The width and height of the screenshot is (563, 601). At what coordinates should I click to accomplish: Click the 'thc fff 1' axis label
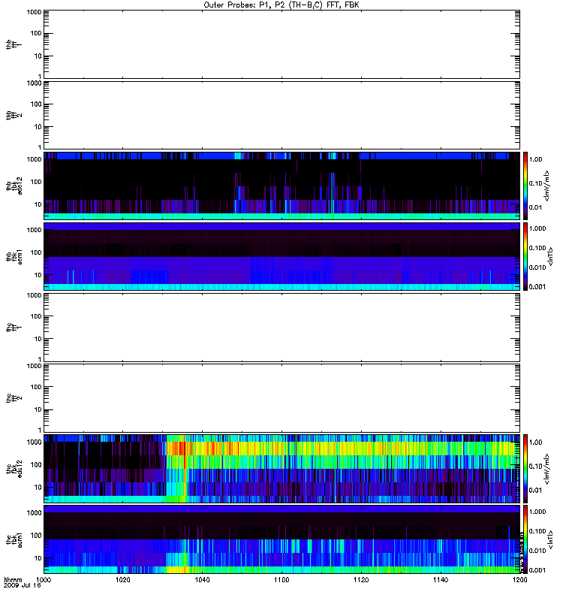pos(14,328)
